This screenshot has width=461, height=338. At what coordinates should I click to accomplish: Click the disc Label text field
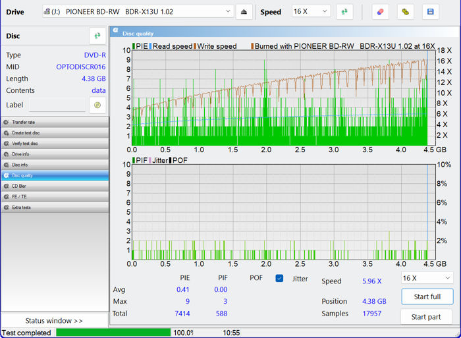pos(57,105)
